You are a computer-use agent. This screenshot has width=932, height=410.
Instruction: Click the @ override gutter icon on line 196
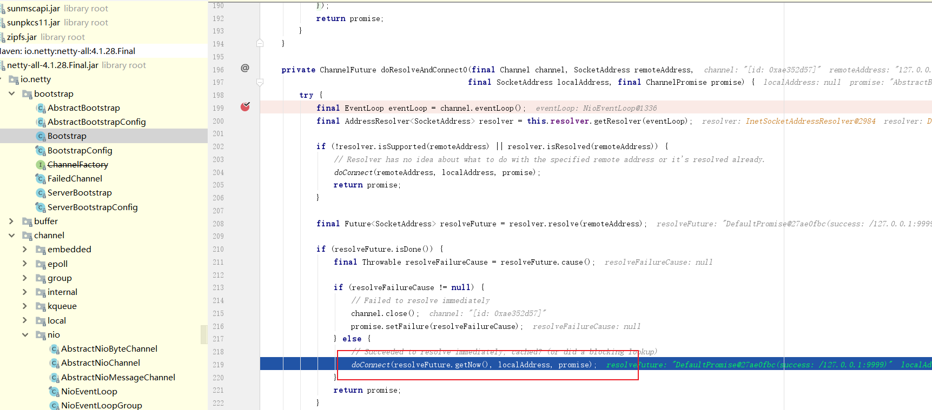(x=245, y=68)
